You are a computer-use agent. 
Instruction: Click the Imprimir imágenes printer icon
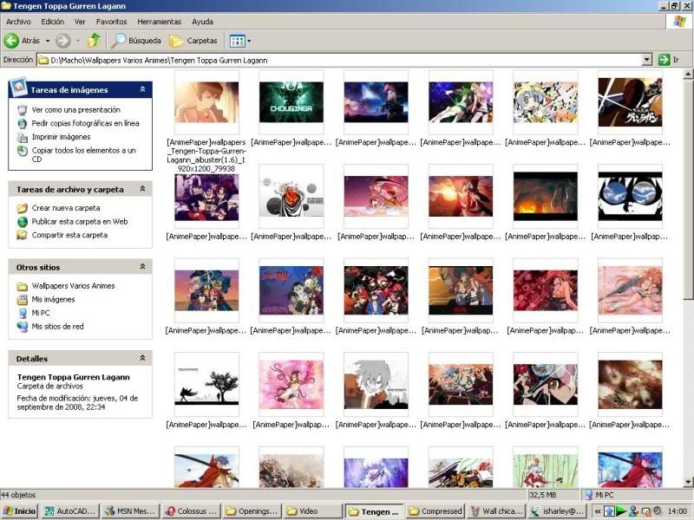(23, 137)
